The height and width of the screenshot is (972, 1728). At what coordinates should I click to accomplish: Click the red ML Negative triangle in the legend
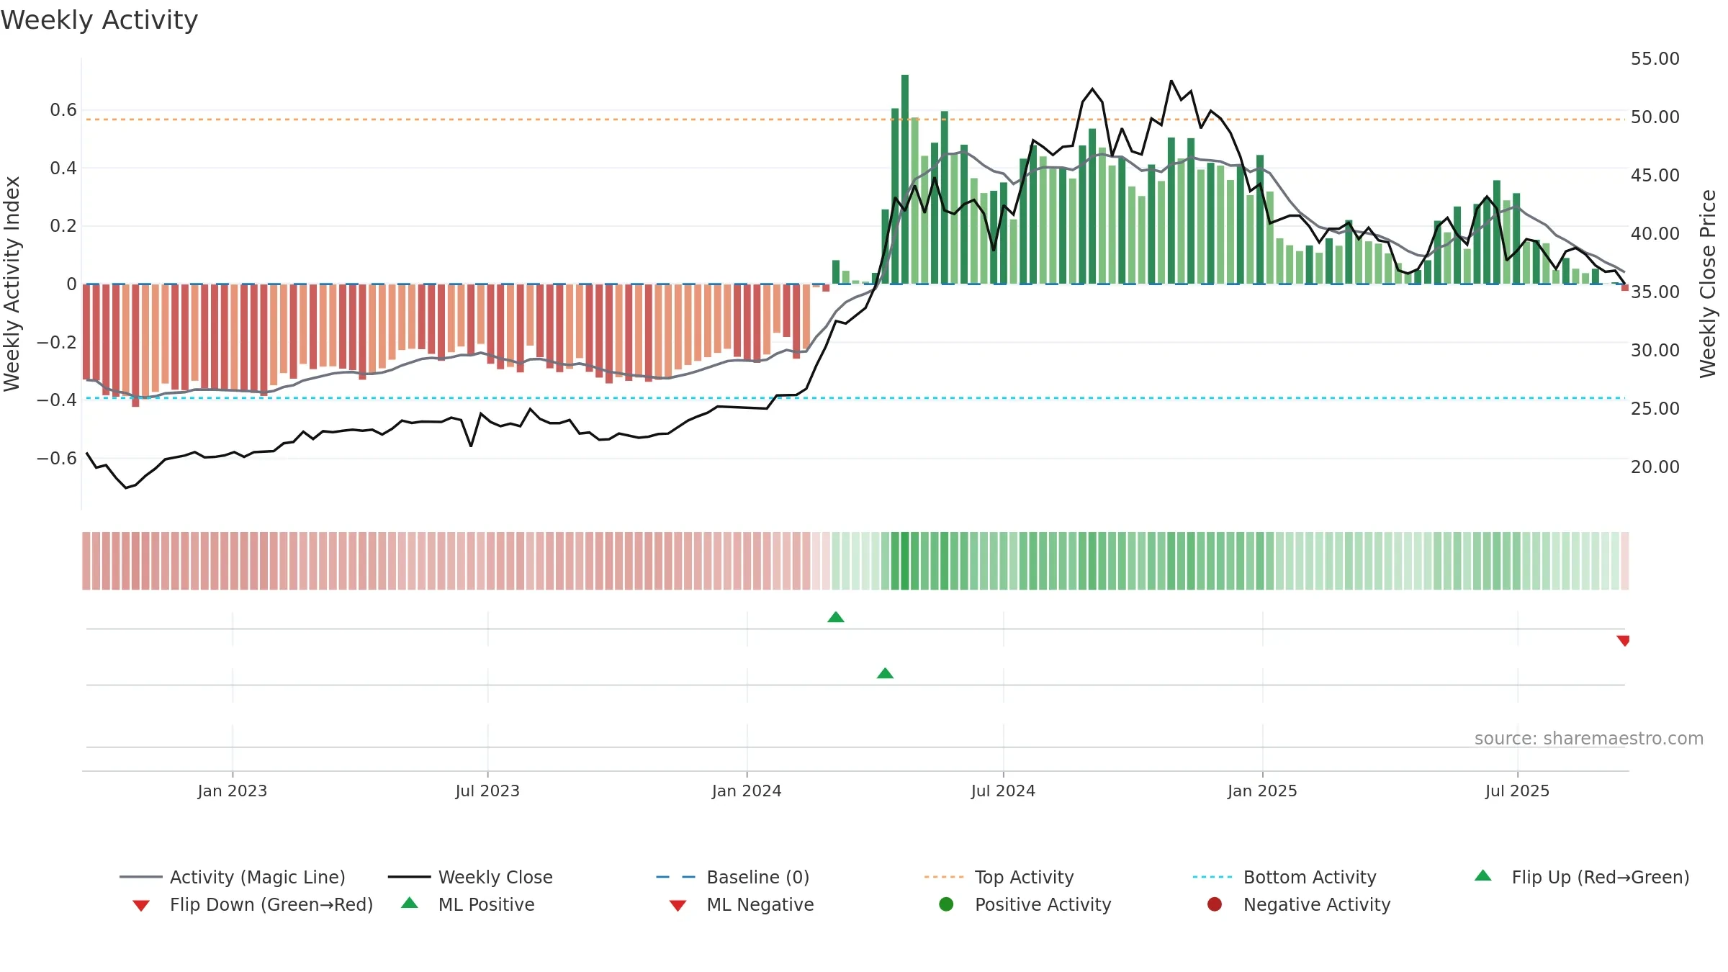coord(678,906)
